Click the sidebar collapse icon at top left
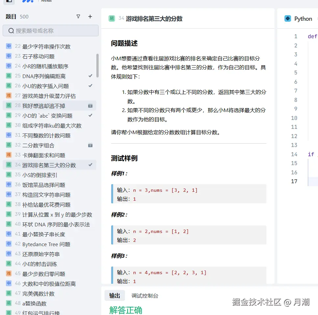This screenshot has height=315, width=318. pyautogui.click(x=9, y=2)
